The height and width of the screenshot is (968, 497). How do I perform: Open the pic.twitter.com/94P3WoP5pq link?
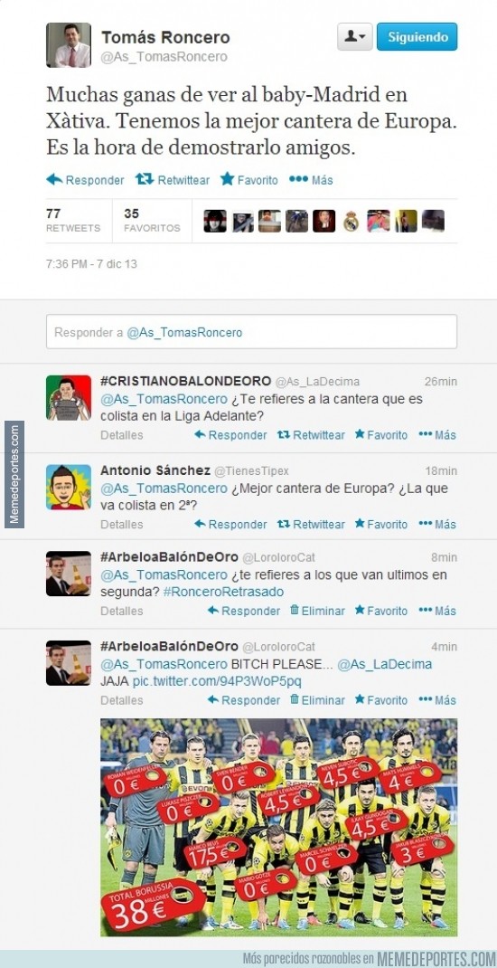[x=217, y=681]
